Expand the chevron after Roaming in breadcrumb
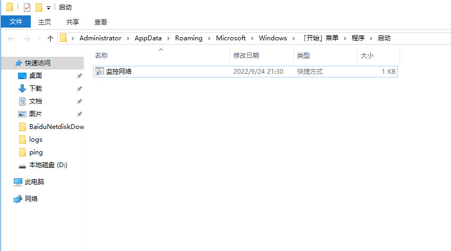 point(209,38)
